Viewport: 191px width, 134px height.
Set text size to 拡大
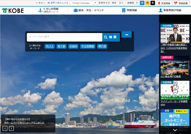pos(121,3)
